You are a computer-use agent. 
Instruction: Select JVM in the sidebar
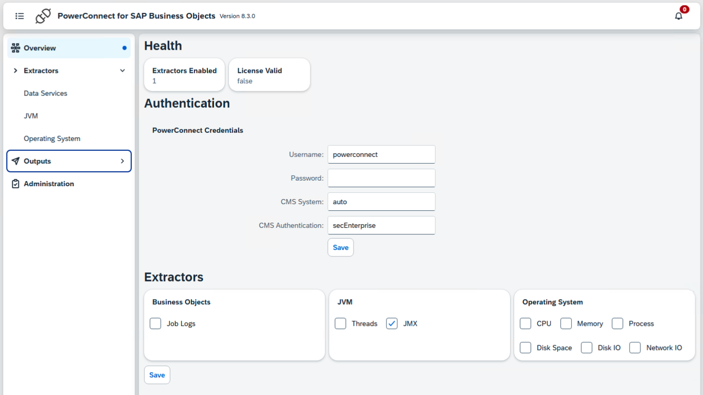(31, 116)
